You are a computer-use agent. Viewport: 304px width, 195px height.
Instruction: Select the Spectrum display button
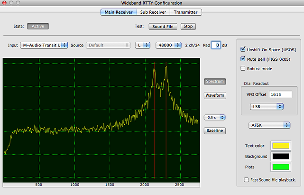pos(215,81)
